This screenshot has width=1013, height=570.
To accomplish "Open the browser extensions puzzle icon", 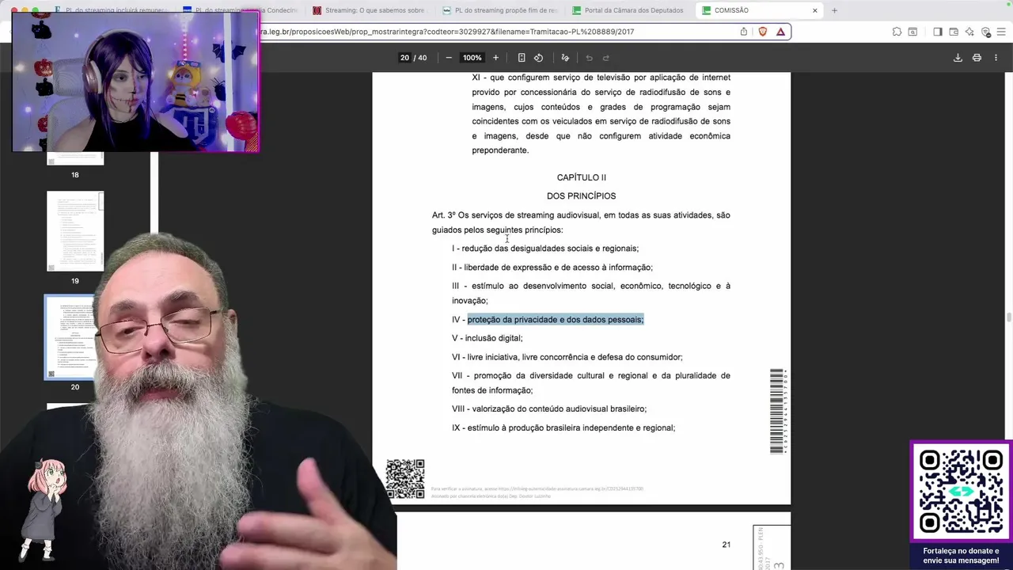I will click(x=897, y=32).
